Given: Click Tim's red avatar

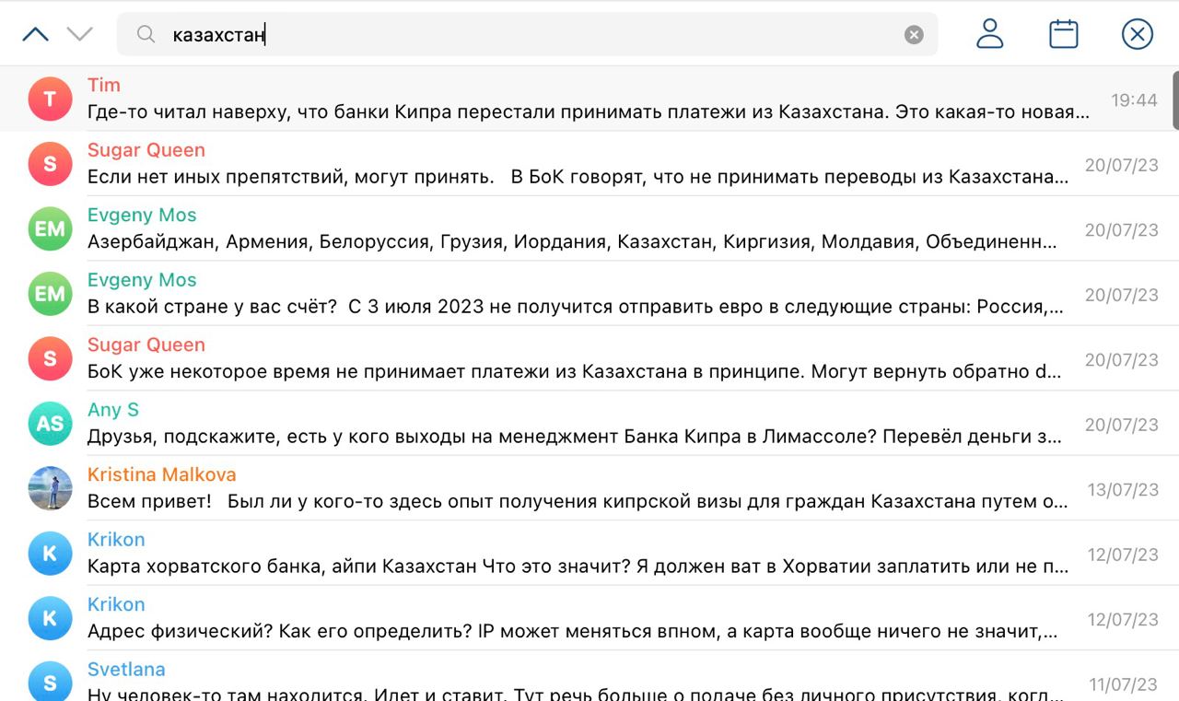Looking at the screenshot, I should pyautogui.click(x=50, y=99).
